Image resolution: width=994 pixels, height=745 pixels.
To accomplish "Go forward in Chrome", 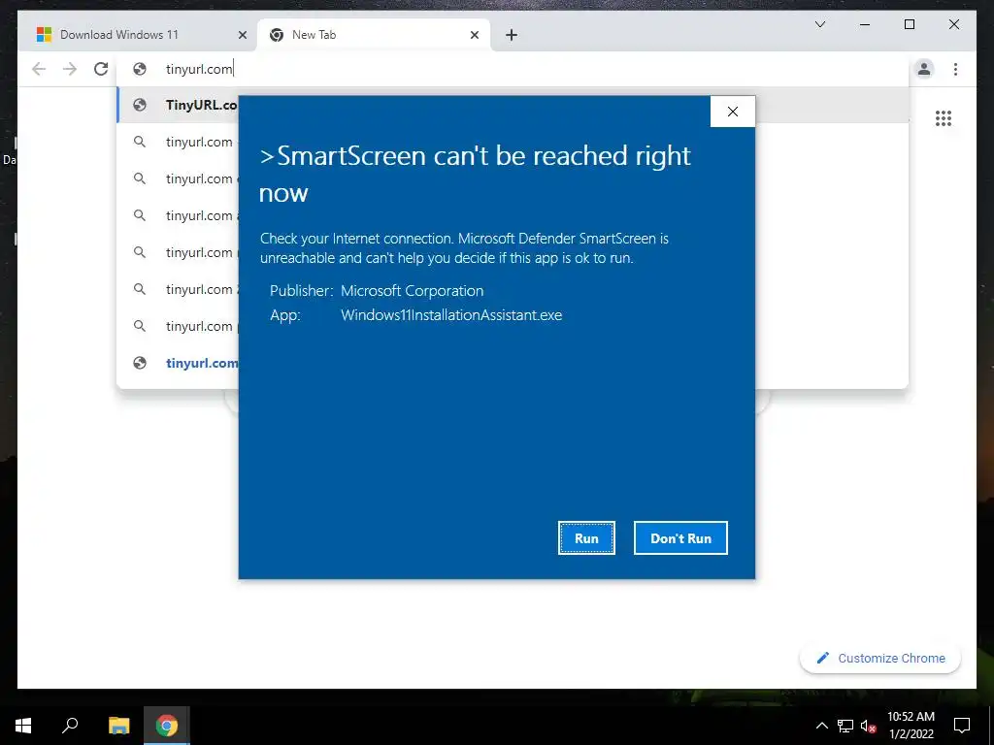I will point(70,69).
